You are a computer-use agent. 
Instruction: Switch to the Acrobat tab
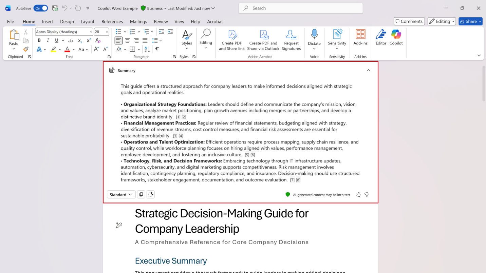215,21
